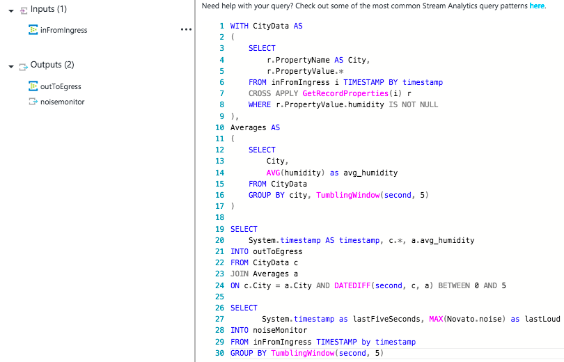Image resolution: width=564 pixels, height=362 pixels.
Task: Click 'r.PropertyValue.*' on line 5
Action: tap(305, 71)
